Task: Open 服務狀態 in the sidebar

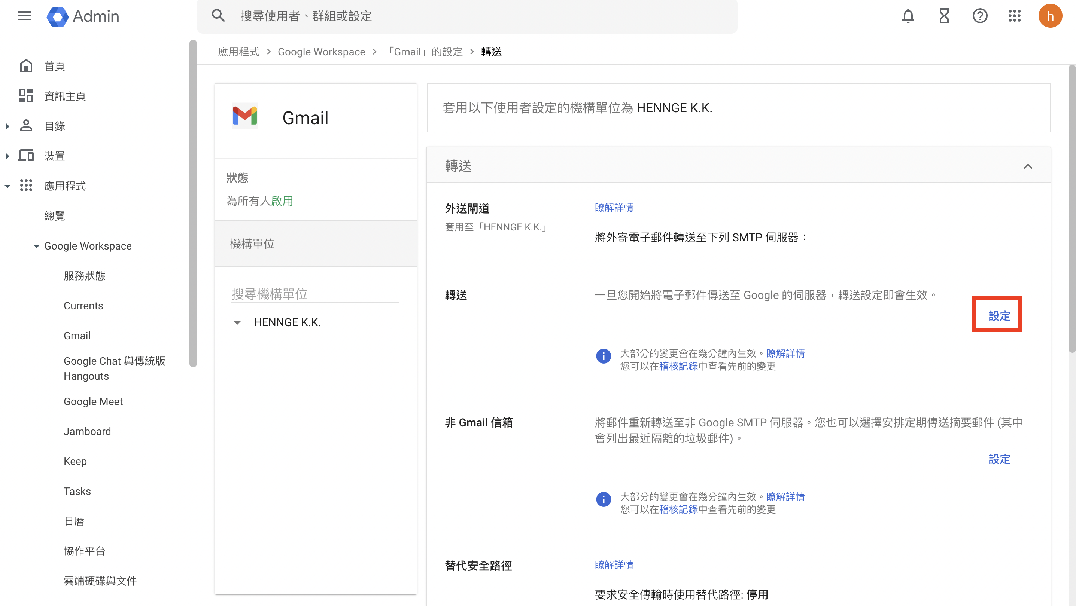Action: tap(84, 275)
